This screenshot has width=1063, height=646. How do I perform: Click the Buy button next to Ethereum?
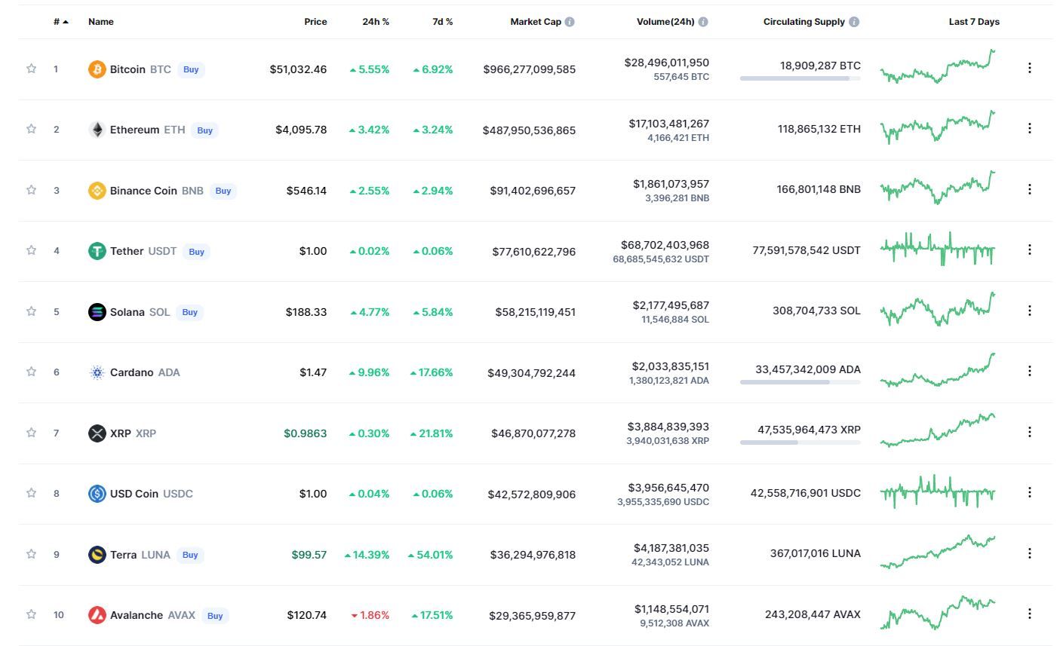[x=205, y=130]
